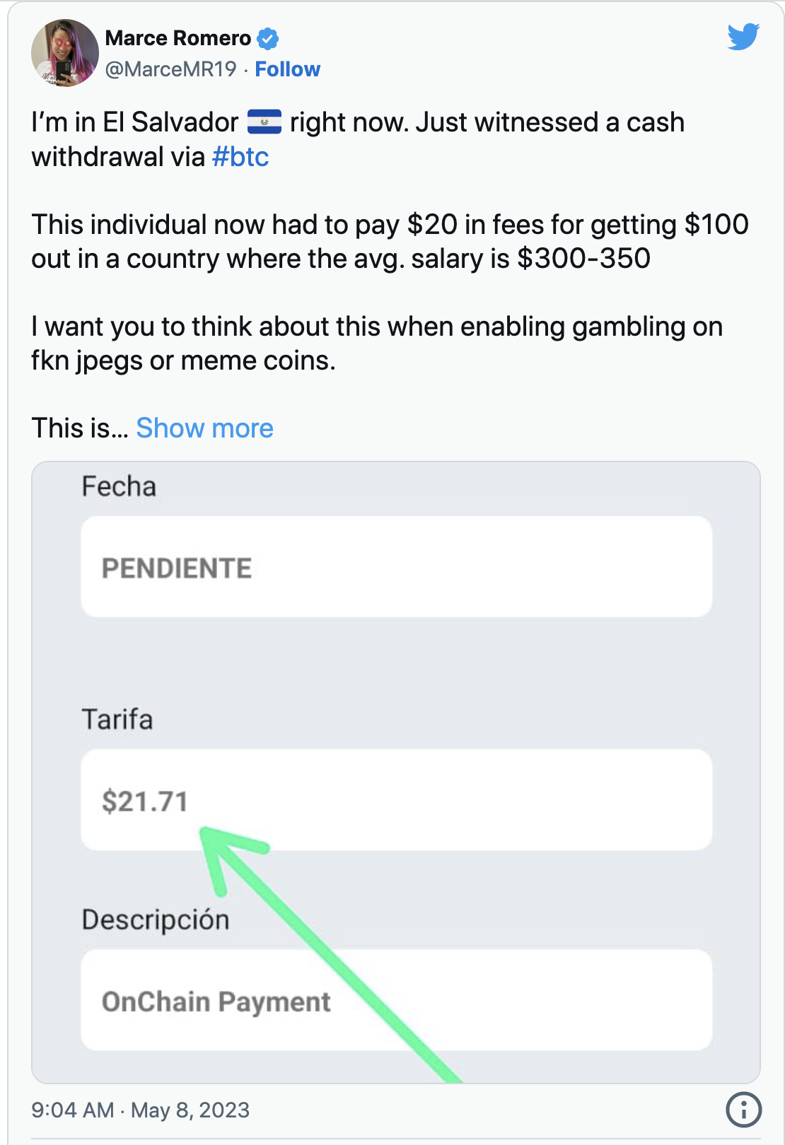
Task: Follow Marce Romero
Action: (x=287, y=69)
